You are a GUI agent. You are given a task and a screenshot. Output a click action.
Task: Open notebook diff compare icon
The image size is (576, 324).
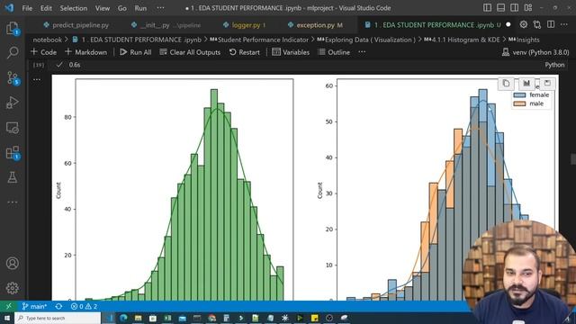537,24
